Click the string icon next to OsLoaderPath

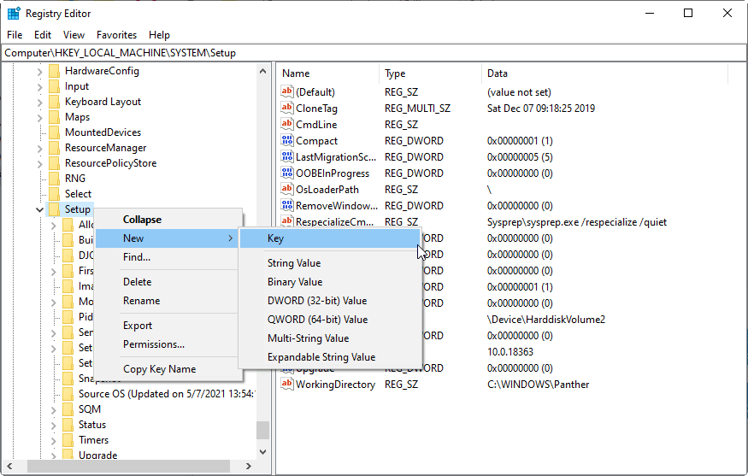point(287,189)
